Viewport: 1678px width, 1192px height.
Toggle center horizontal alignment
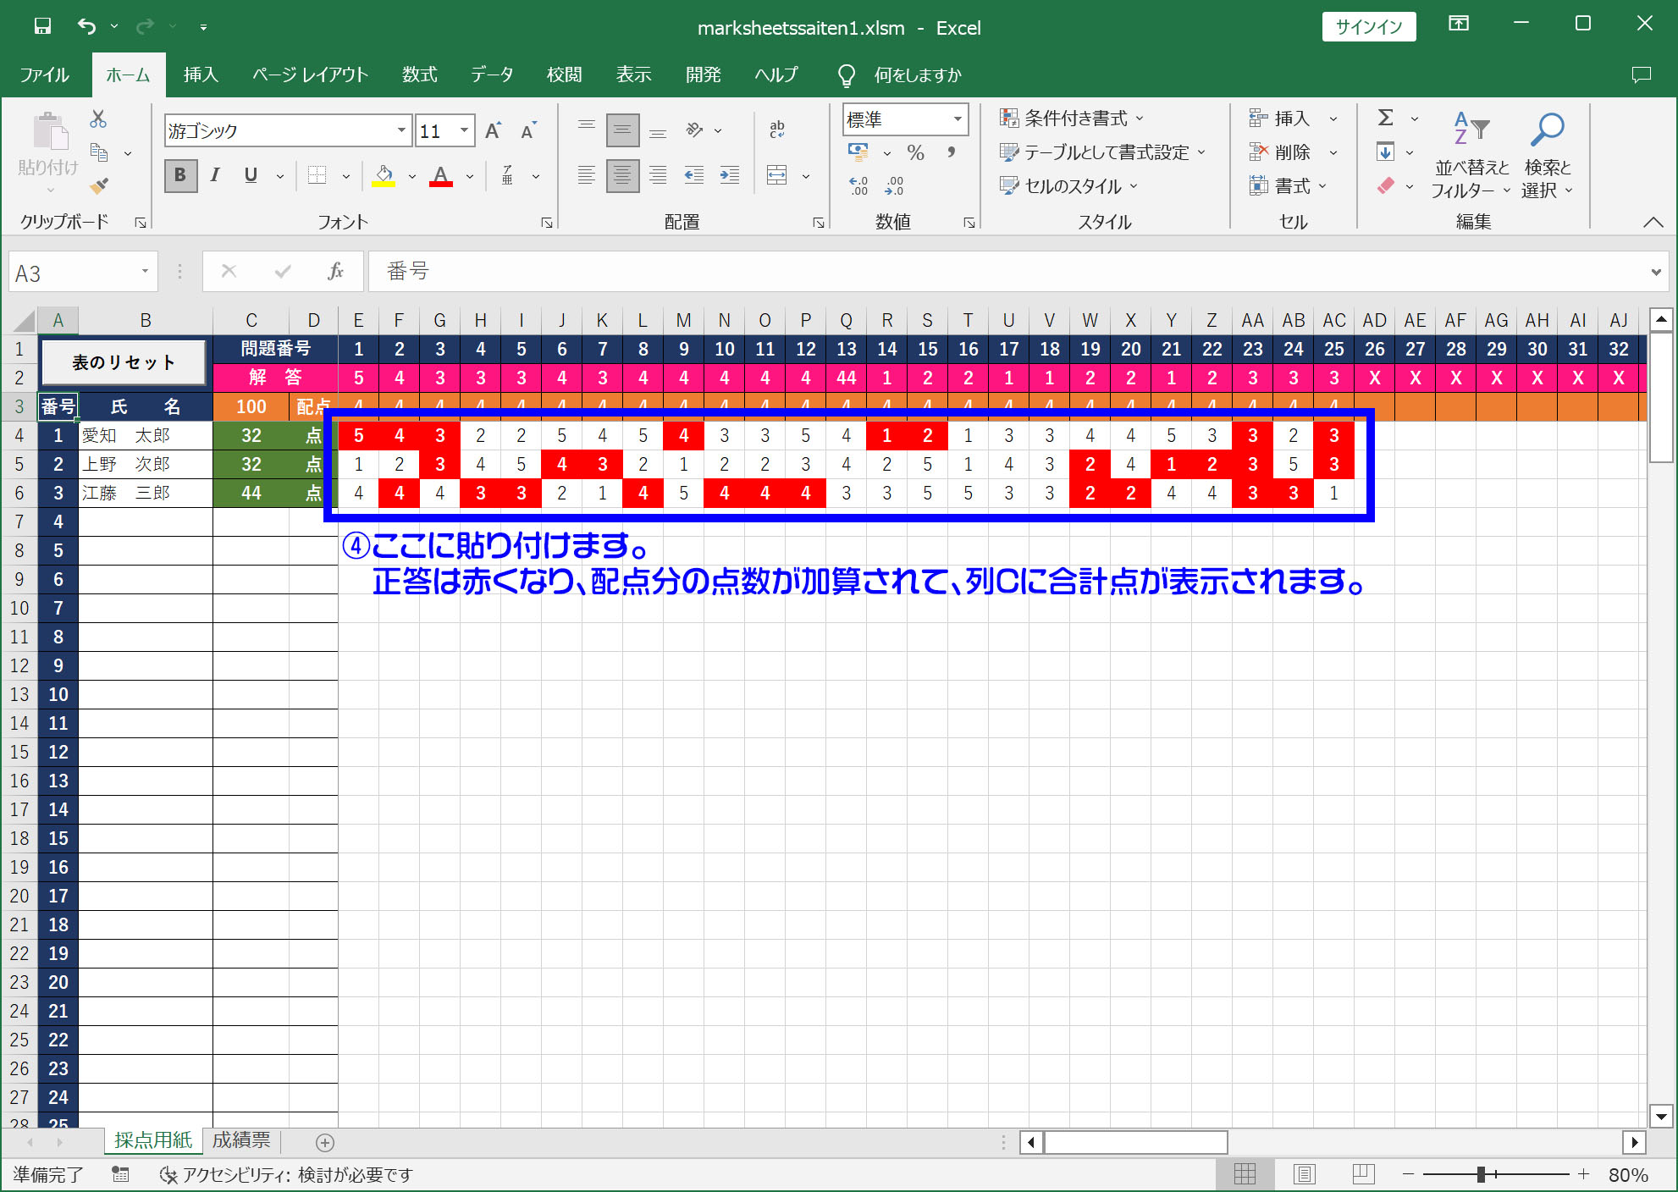(x=622, y=175)
